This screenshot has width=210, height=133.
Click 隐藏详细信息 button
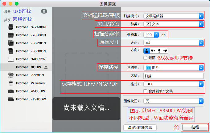click(140, 127)
